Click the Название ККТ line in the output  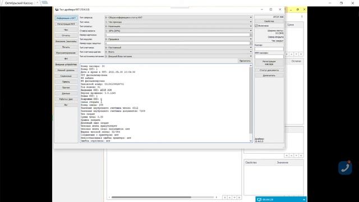(96, 90)
